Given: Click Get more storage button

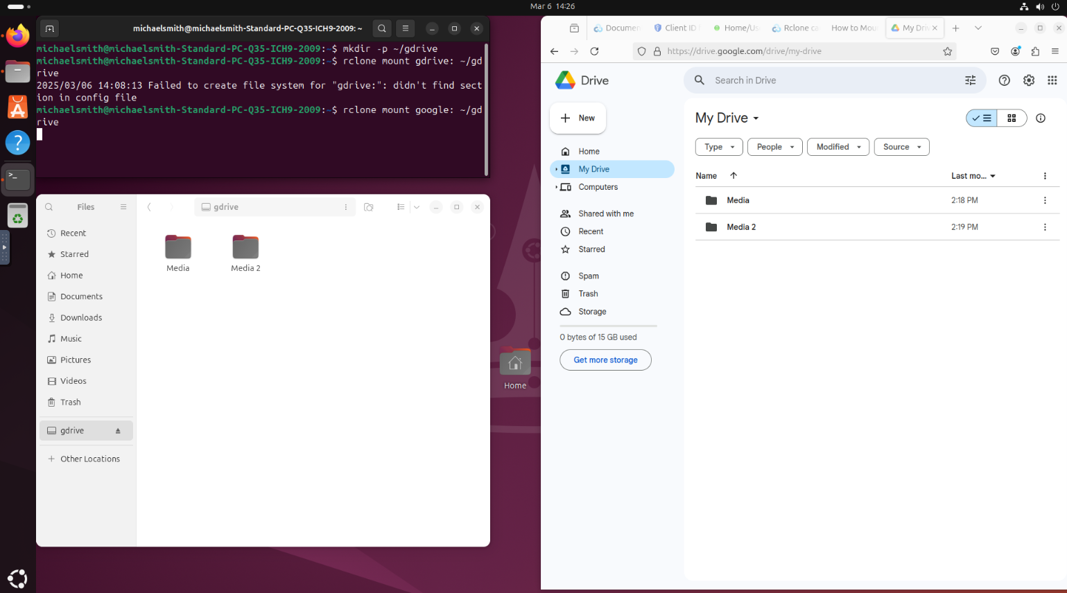Looking at the screenshot, I should point(605,360).
